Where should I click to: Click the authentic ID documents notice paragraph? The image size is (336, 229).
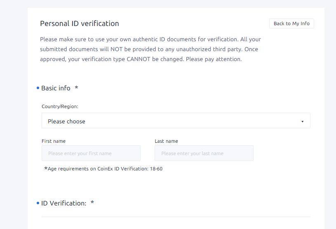pyautogui.click(x=150, y=49)
